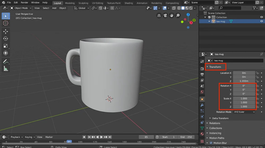Click the Location Z field showing 1.193m
The image size is (265, 148).
pyautogui.click(x=244, y=81)
